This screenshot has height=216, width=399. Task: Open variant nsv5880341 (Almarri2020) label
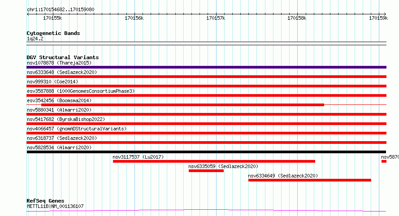click(x=59, y=110)
